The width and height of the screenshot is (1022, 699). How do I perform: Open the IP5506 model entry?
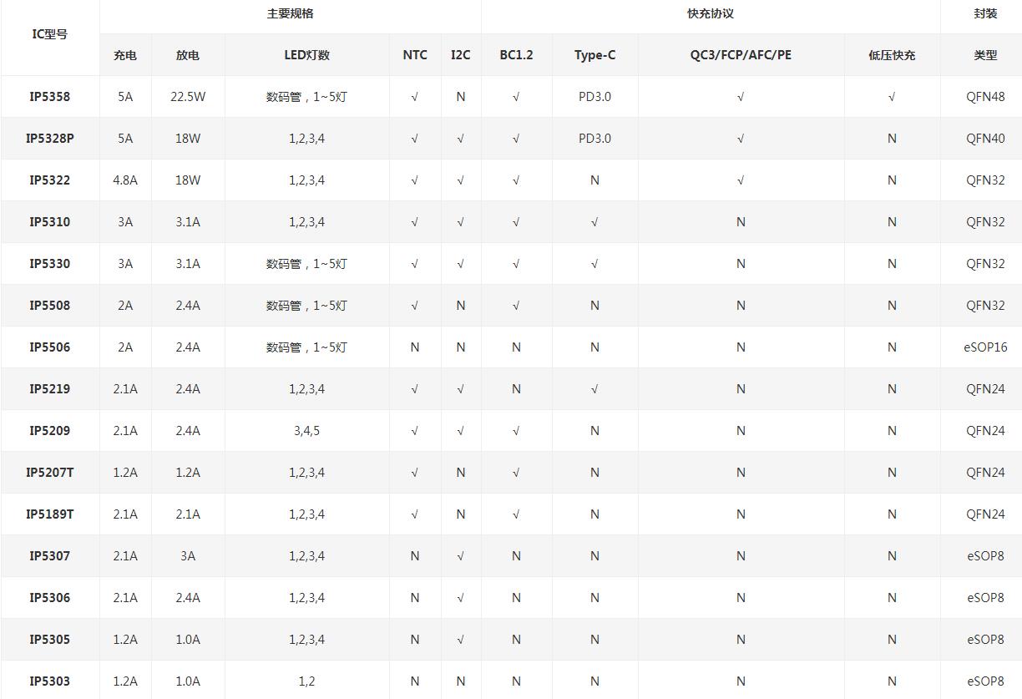[x=50, y=347]
